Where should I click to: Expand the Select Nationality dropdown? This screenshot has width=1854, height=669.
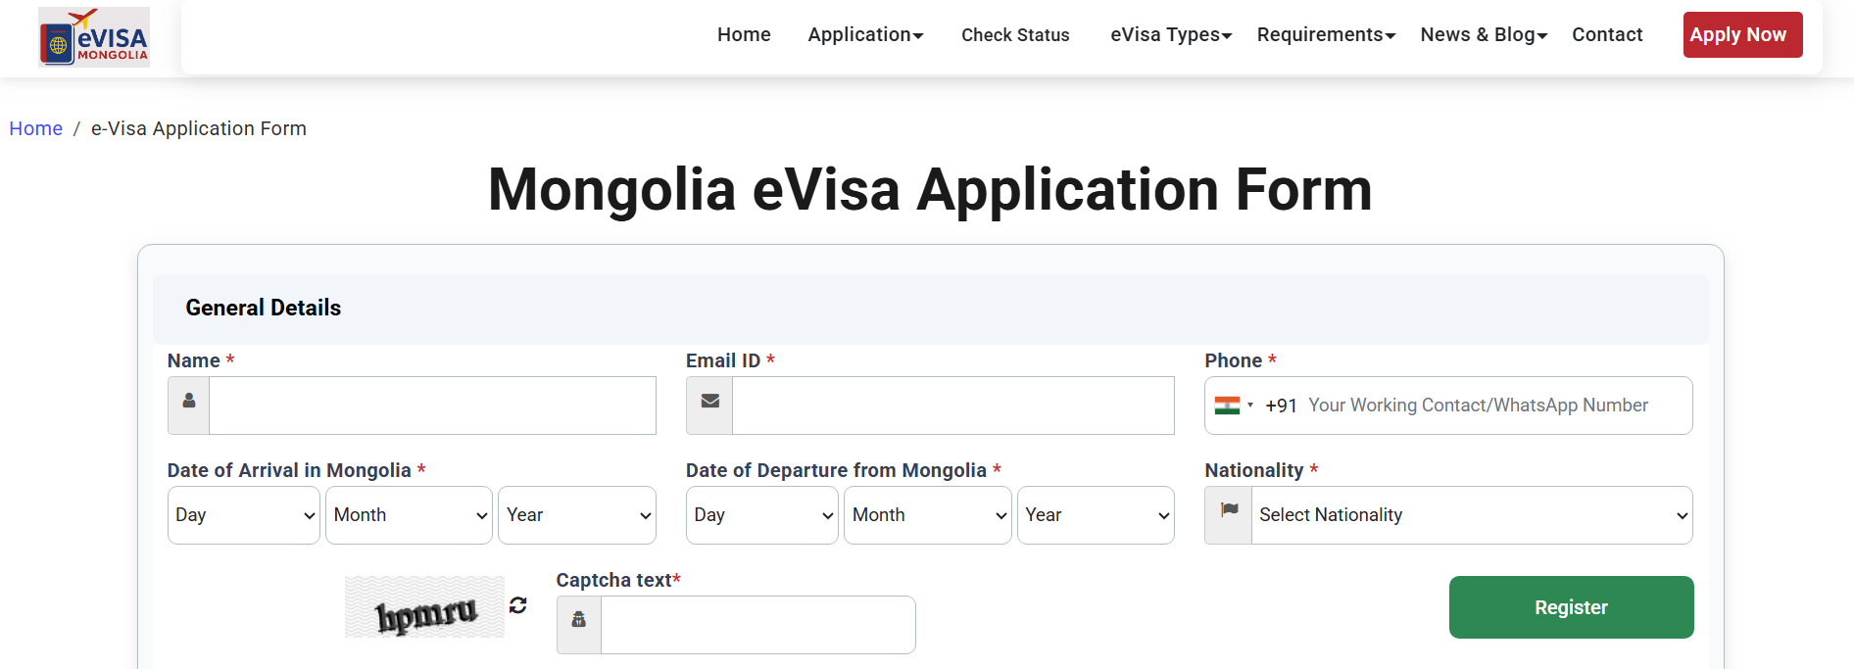pos(1471,515)
